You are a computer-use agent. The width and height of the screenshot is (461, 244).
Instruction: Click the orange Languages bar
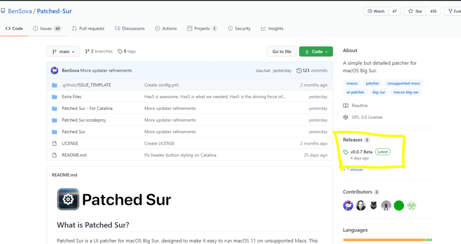tap(384, 240)
